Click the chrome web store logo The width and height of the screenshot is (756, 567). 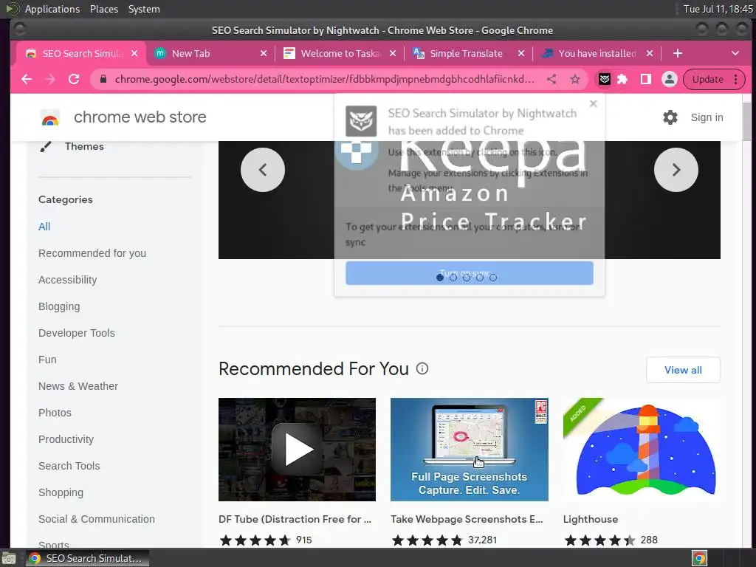coord(50,117)
